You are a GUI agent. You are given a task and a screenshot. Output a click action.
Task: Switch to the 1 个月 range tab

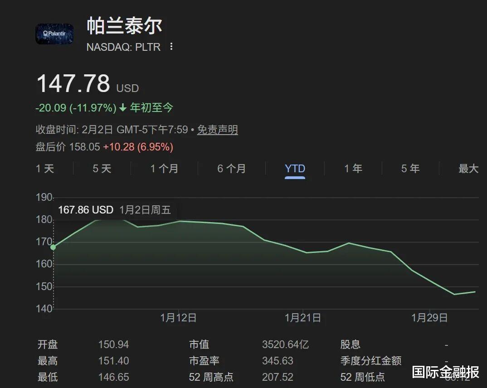click(164, 169)
